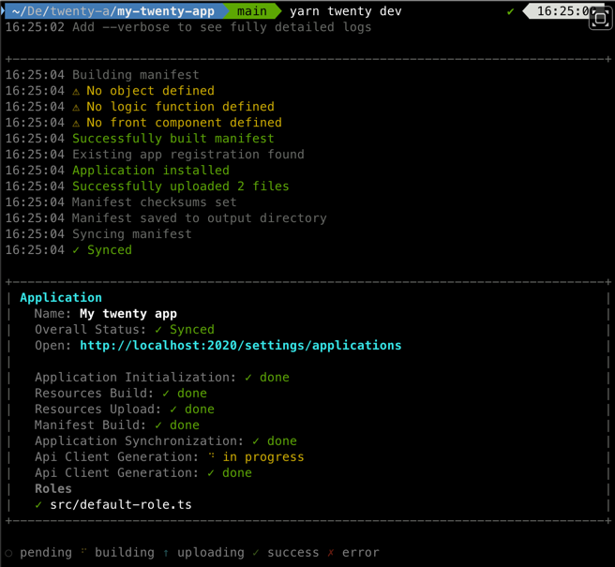Click the Overall Status Synced checkmark
The image size is (615, 567).
click(158, 330)
